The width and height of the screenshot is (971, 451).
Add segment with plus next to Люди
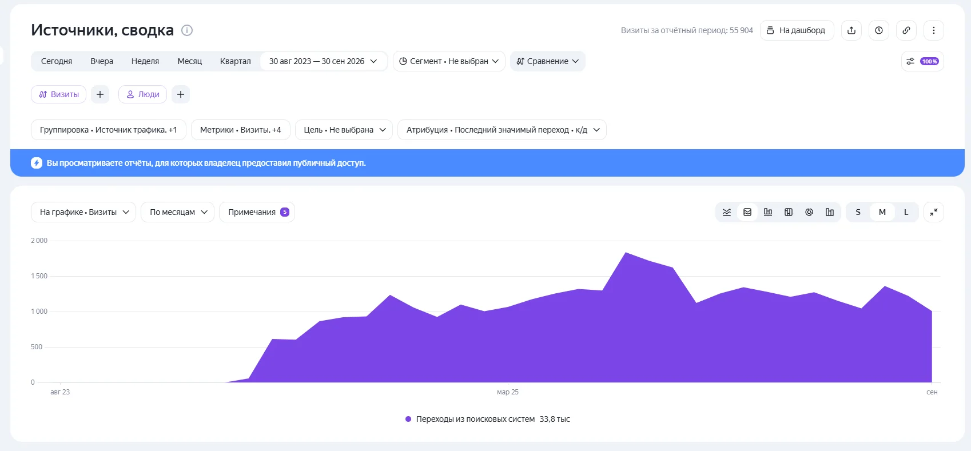tap(181, 94)
